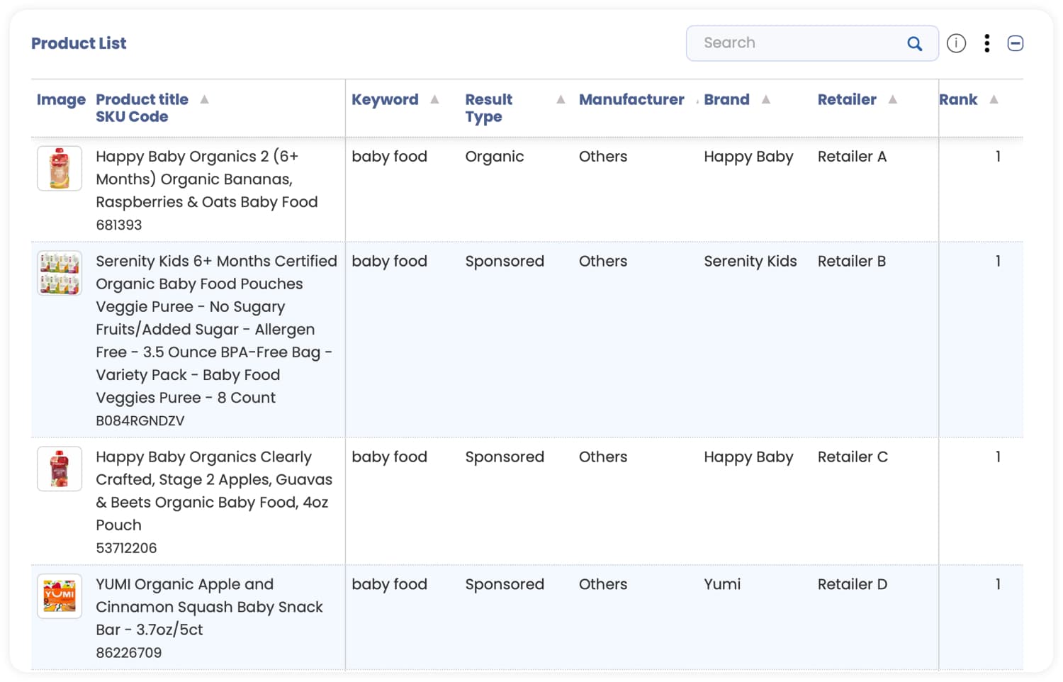This screenshot has width=1063, height=682.
Task: Open Happy Baby Bananas Raspberries product thumbnail
Action: [x=60, y=169]
